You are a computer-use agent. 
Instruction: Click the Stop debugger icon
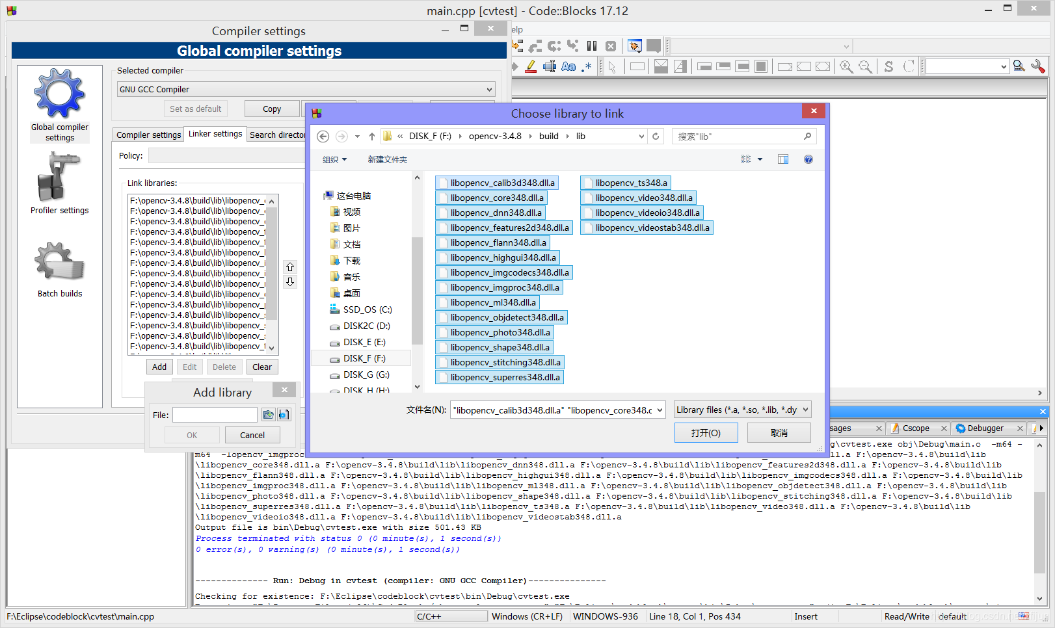coord(611,46)
